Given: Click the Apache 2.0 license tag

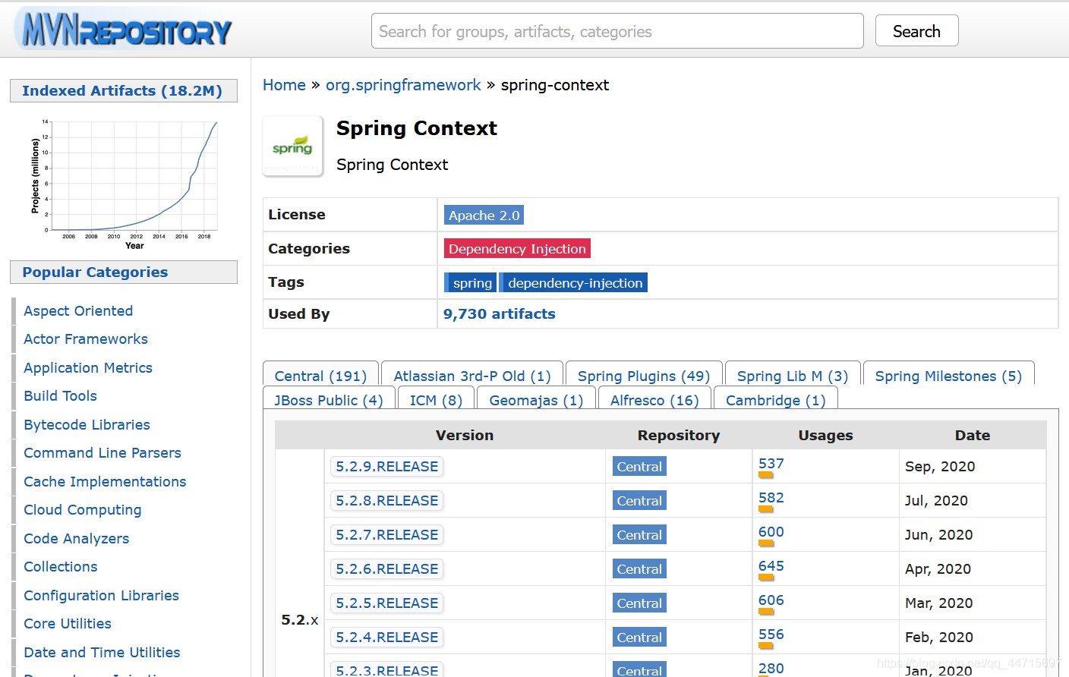Looking at the screenshot, I should click(484, 216).
